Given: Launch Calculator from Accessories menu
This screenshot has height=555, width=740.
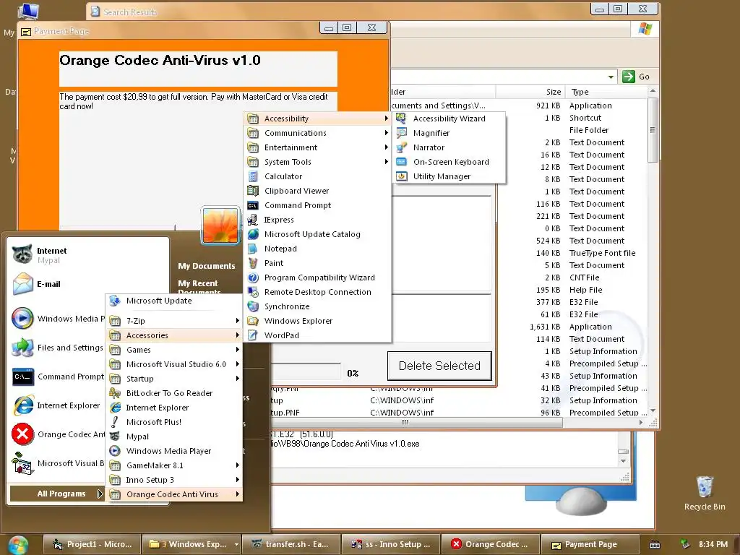Looking at the screenshot, I should click(x=318, y=176).
